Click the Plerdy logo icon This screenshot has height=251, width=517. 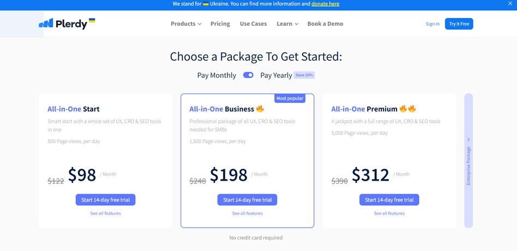(x=46, y=23)
